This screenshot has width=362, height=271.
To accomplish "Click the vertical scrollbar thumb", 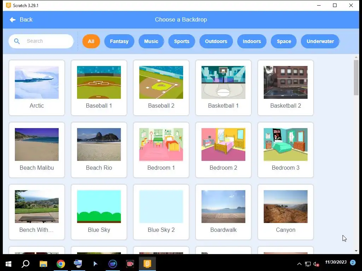I will tap(356, 77).
